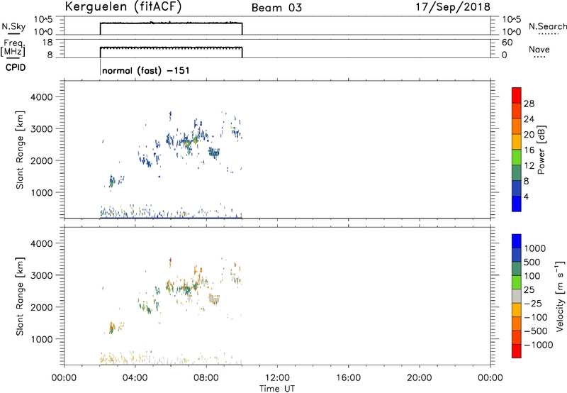Pick the light green Power segment between 12 and 16
Viewport: 567px width, 393px height.
(x=517, y=157)
